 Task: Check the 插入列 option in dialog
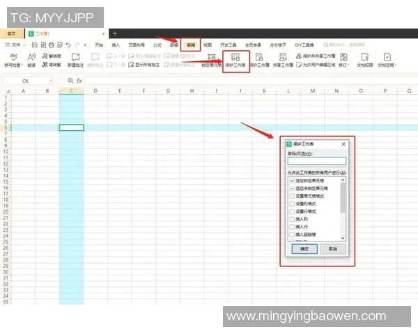pos(292,219)
